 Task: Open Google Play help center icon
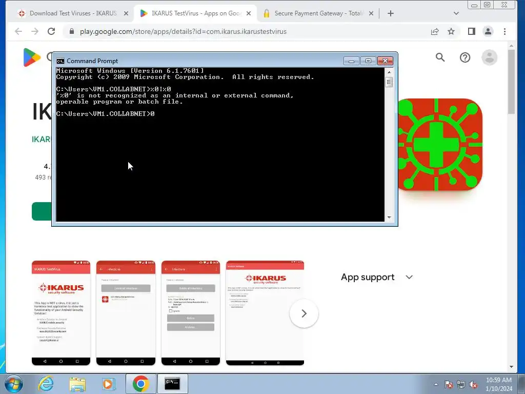(465, 57)
